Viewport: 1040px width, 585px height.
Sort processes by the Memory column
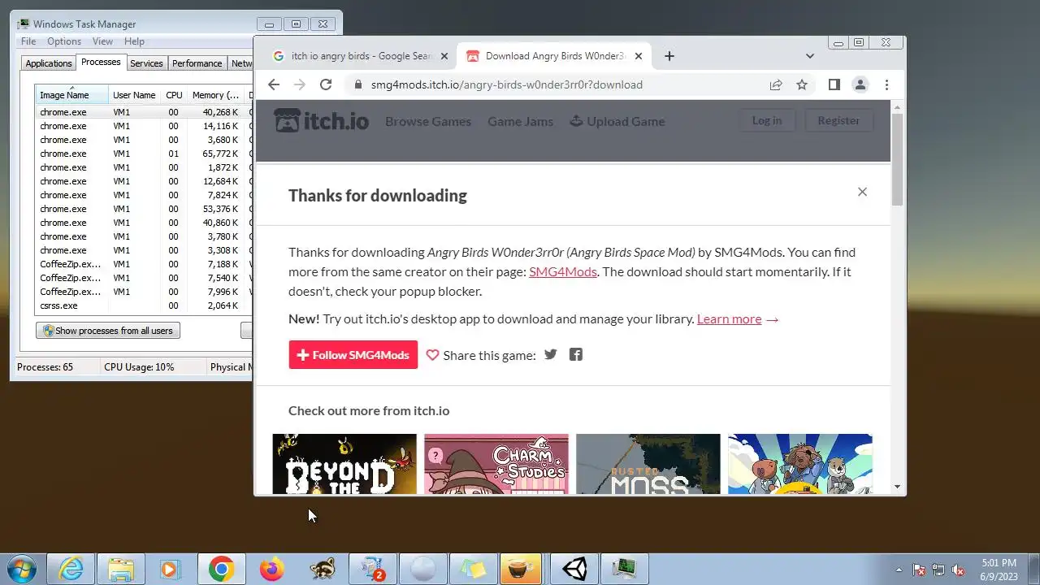pos(215,95)
